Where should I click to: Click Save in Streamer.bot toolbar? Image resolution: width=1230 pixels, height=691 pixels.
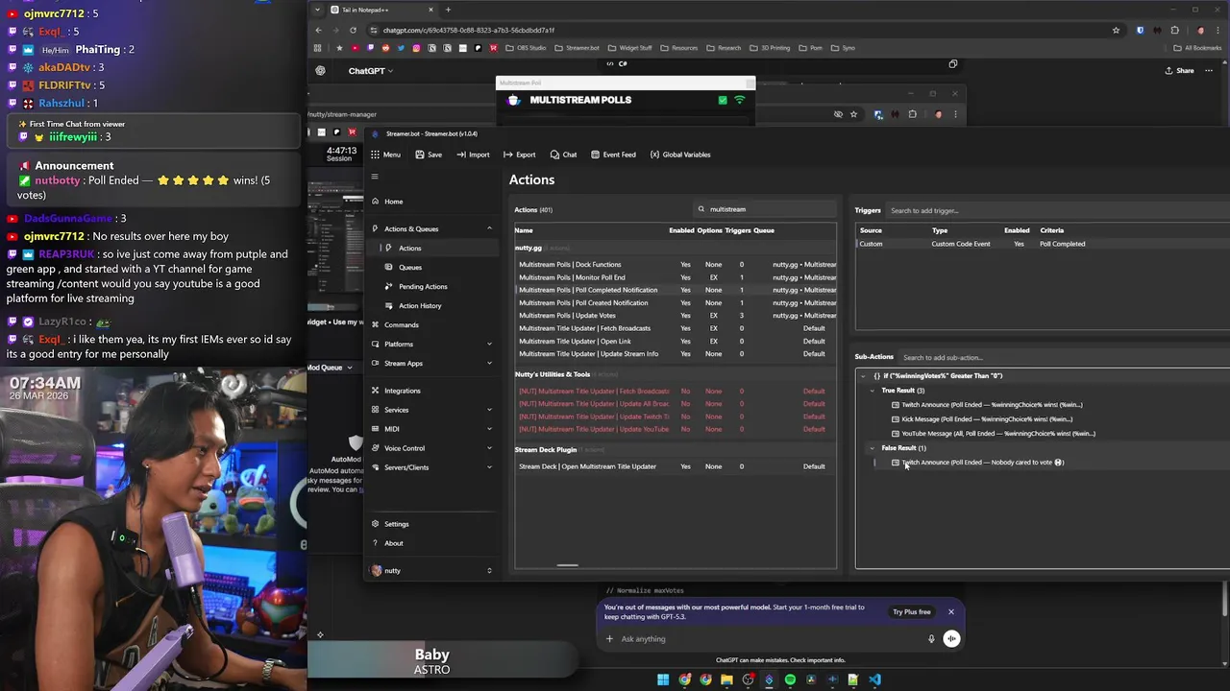coord(429,155)
